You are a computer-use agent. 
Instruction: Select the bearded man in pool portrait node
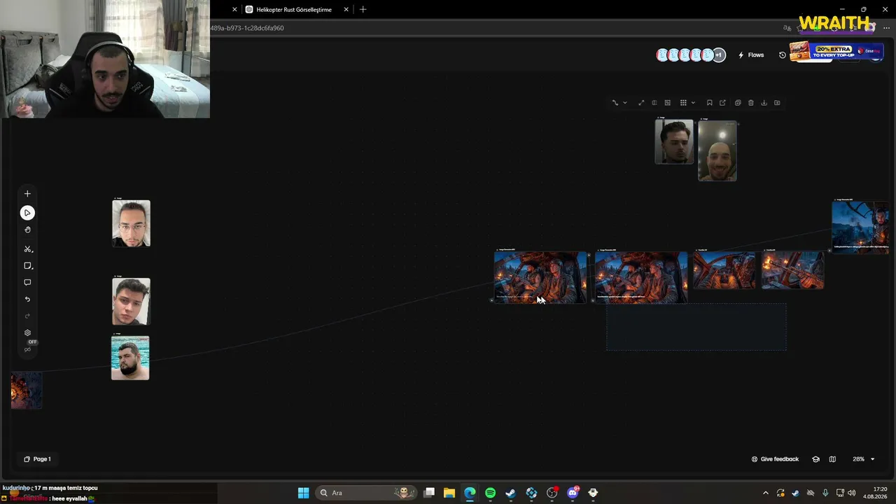click(x=130, y=358)
